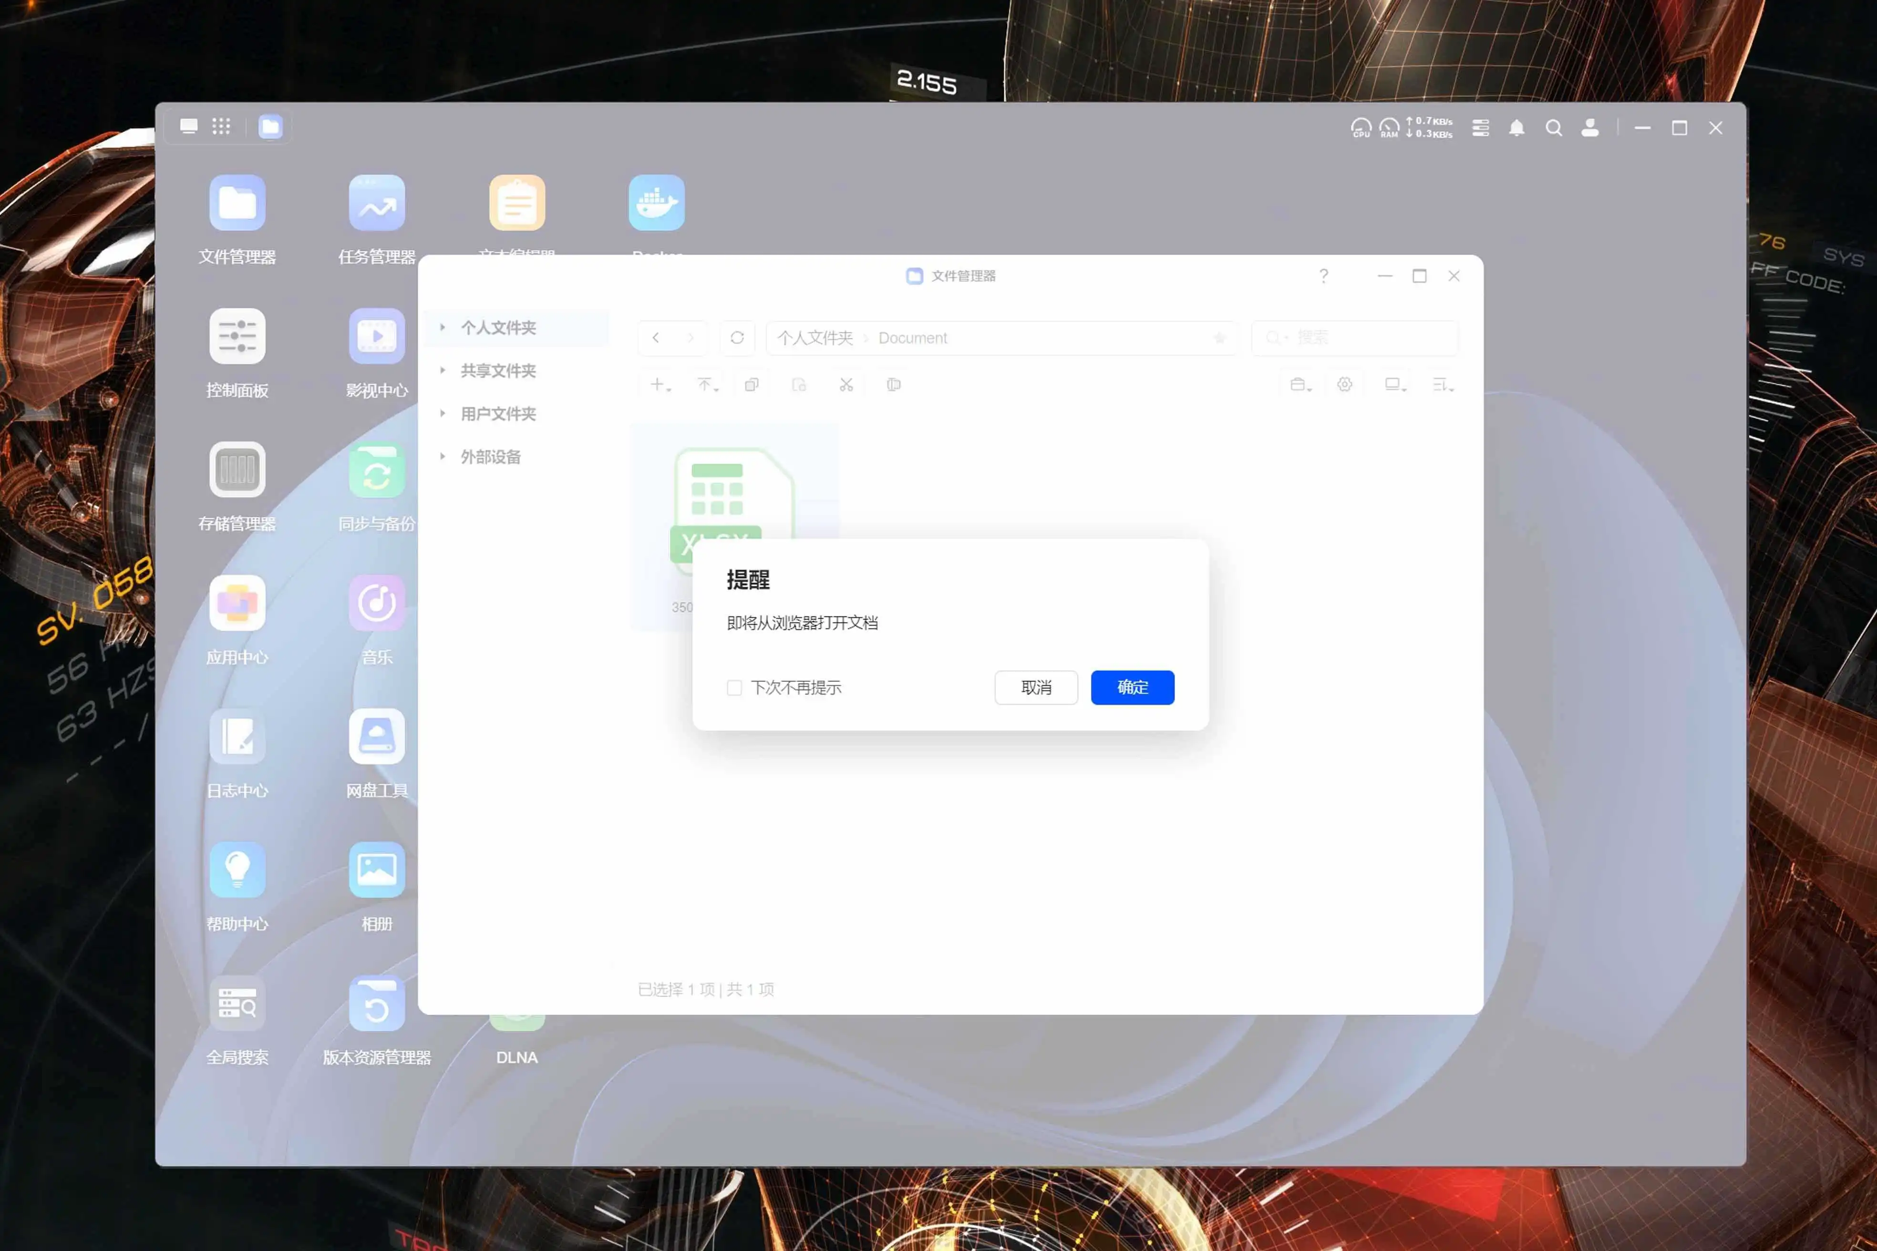This screenshot has width=1877, height=1251.
Task: Select file manager icon in top taskbar
Action: tap(270, 126)
